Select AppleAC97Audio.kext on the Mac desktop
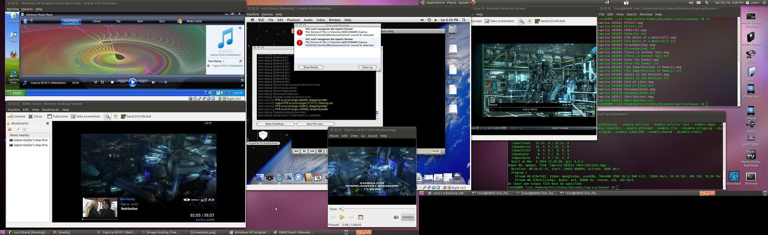 click(x=263, y=138)
